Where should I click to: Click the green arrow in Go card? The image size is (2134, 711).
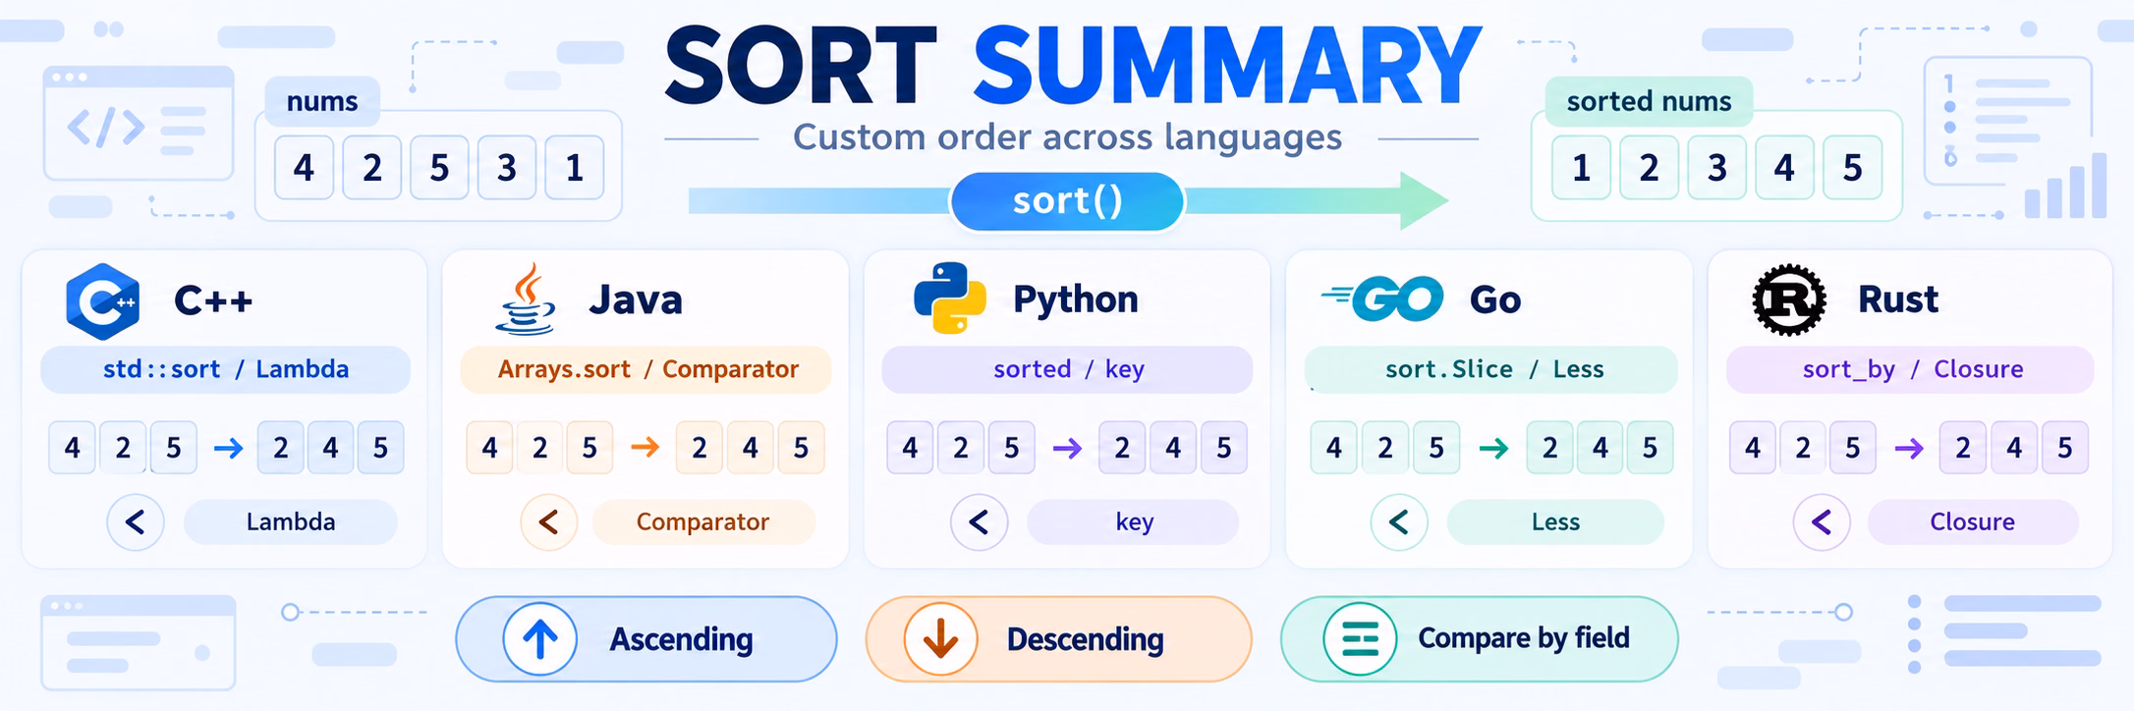point(1493,449)
